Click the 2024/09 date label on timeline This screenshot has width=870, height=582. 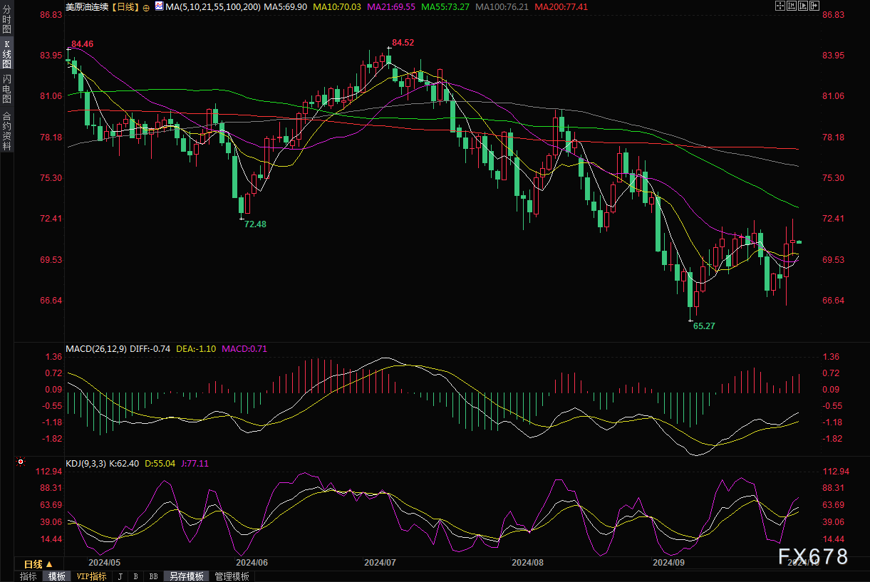[669, 562]
